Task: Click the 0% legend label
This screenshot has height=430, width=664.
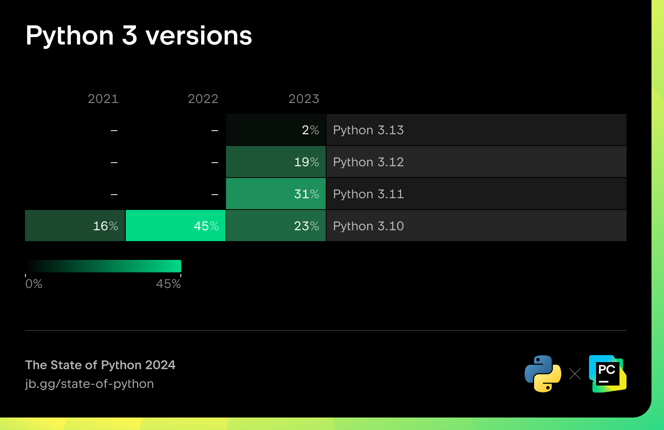Action: click(x=34, y=284)
